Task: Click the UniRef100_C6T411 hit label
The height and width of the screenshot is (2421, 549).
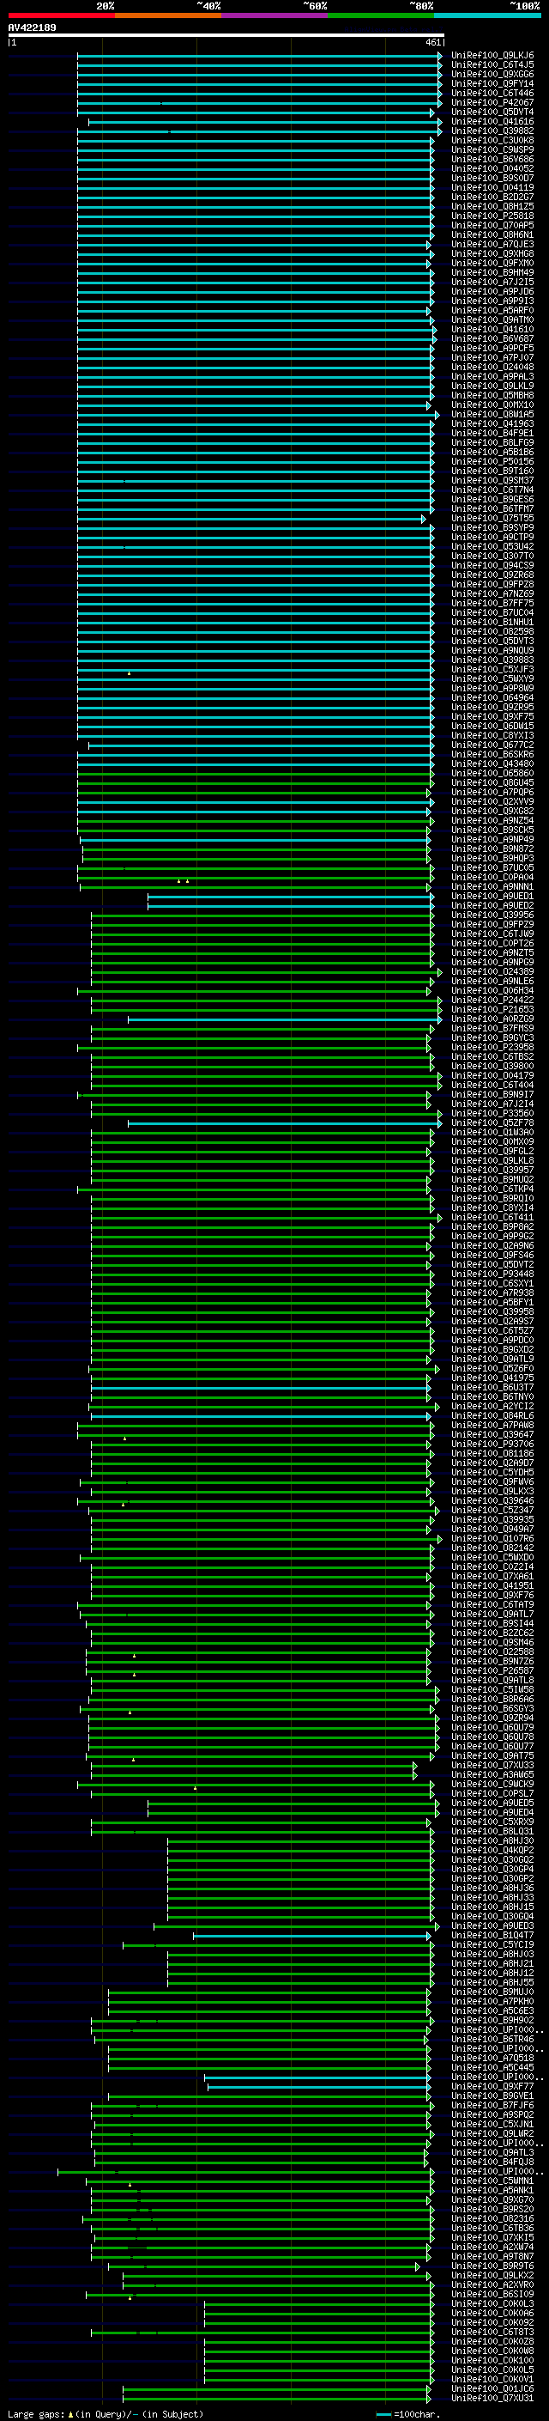Action: 492,1217
